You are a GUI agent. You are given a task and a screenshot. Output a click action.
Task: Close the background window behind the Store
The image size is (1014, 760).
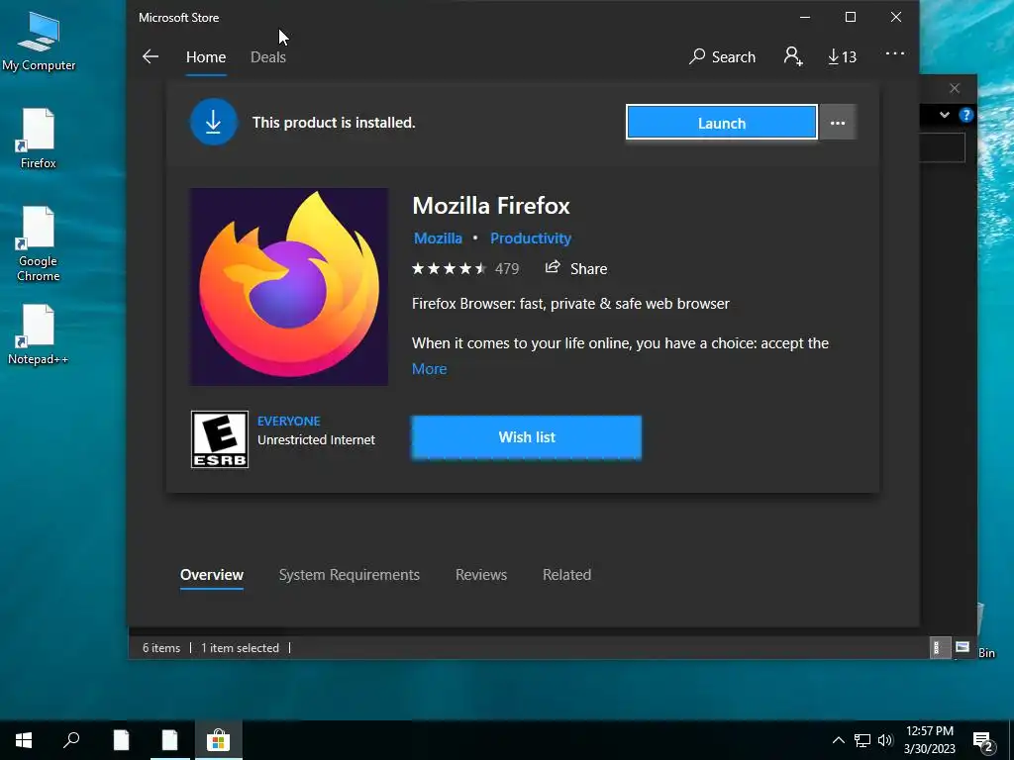click(x=955, y=88)
